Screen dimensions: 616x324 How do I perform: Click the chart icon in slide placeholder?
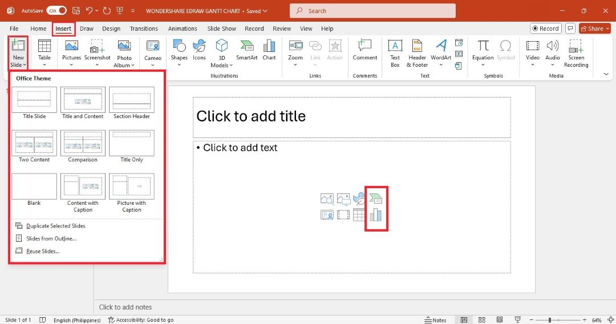(375, 215)
